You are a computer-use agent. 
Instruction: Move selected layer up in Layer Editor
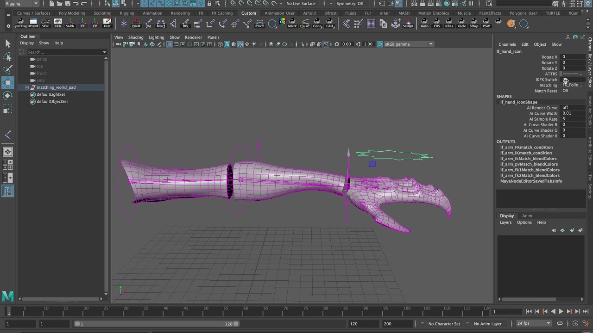click(x=554, y=230)
